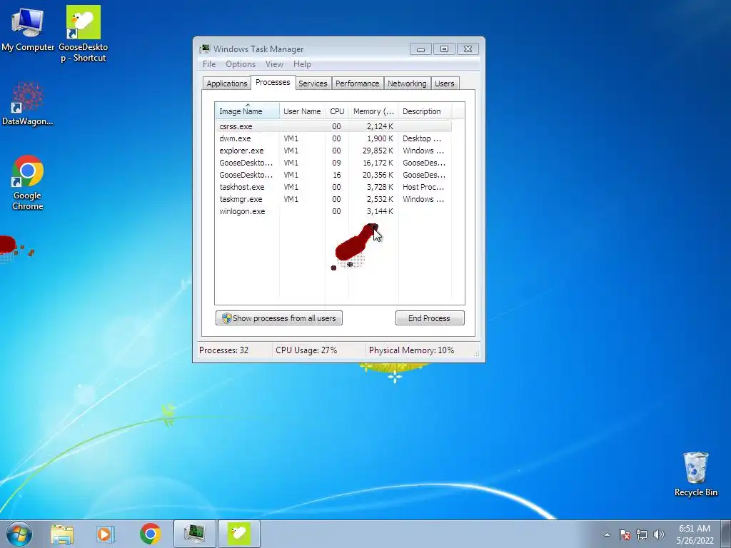Image resolution: width=731 pixels, height=548 pixels.
Task: Select the Google Chrome desktop icon
Action: pos(28,183)
